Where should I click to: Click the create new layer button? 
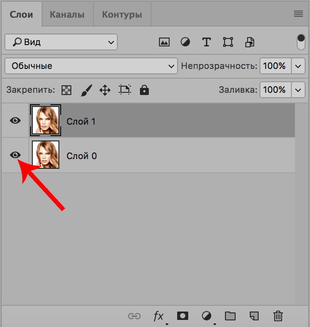[254, 316]
